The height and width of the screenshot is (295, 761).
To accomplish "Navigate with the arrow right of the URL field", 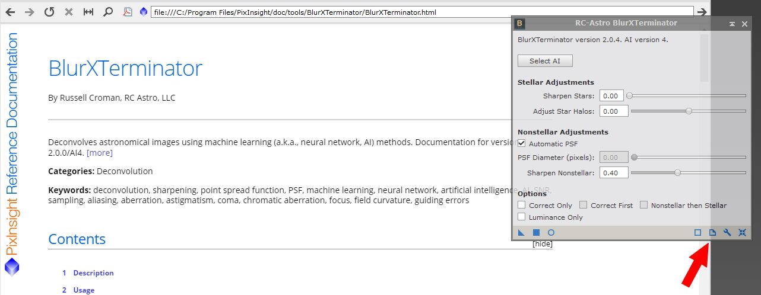I will [x=702, y=12].
